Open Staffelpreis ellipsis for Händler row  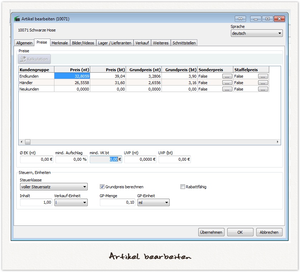pyautogui.click(x=263, y=83)
